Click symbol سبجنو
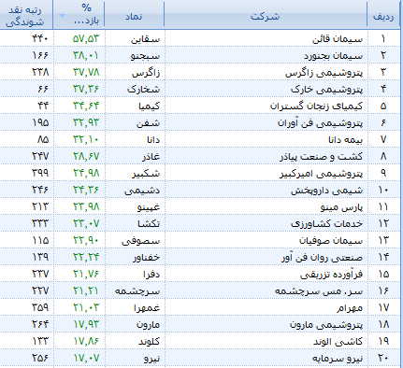403x368 pixels. 145,56
